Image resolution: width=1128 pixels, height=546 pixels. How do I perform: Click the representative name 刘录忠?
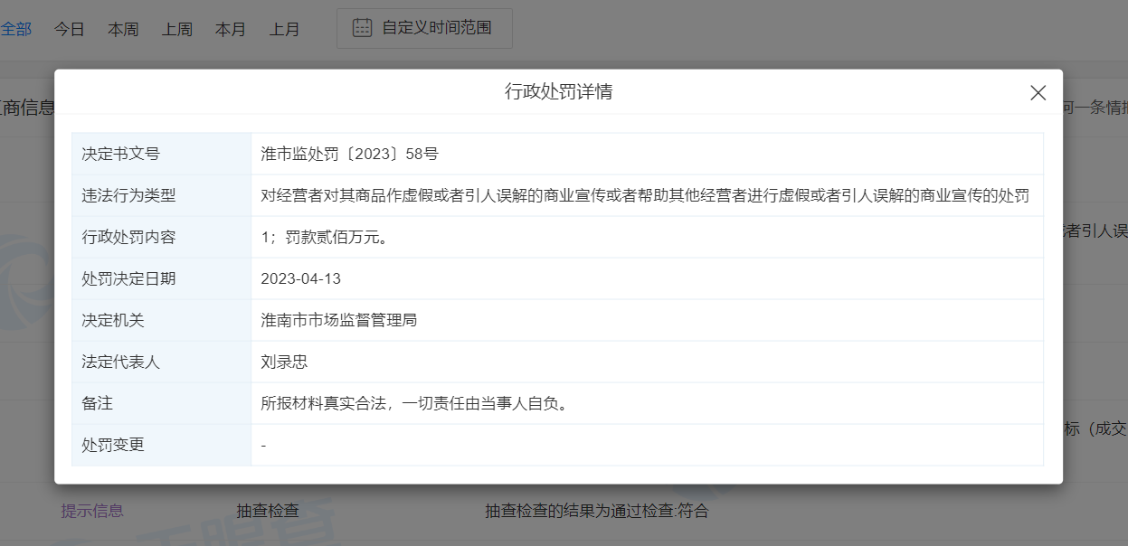click(284, 362)
